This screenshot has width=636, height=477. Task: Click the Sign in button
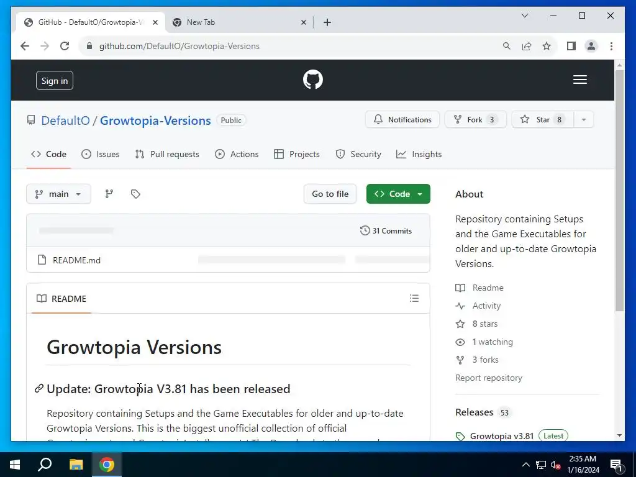pos(55,81)
